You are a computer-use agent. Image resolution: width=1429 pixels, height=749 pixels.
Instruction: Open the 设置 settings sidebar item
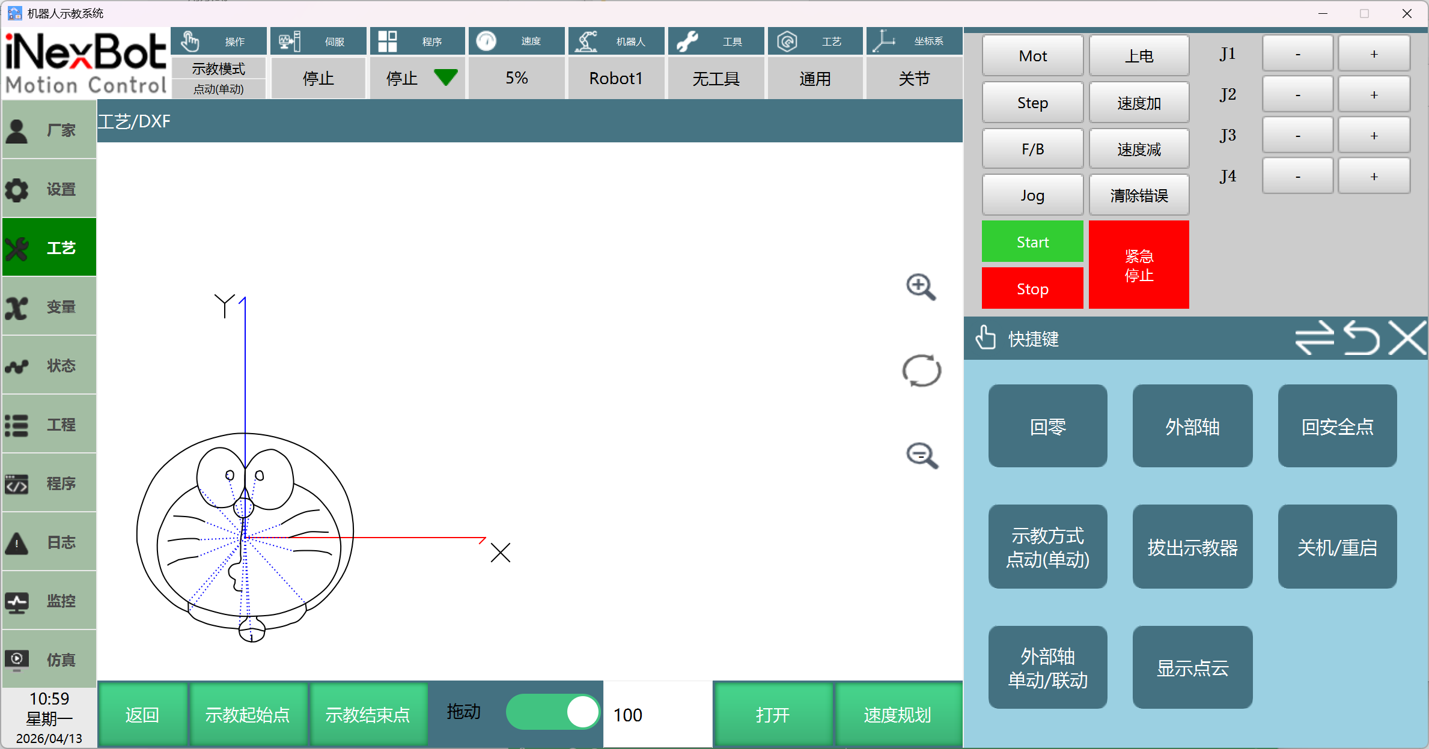(x=49, y=189)
